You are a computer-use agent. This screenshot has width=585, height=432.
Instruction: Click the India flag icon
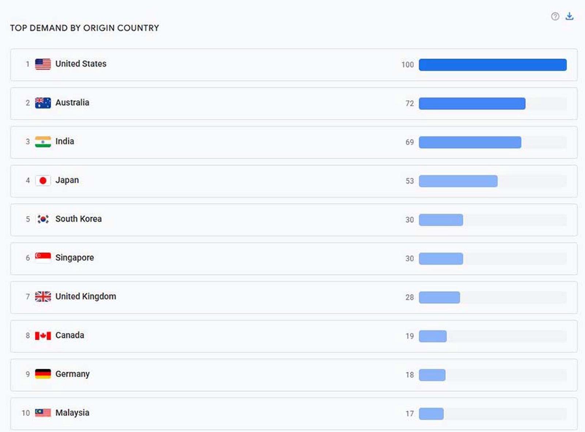(43, 142)
